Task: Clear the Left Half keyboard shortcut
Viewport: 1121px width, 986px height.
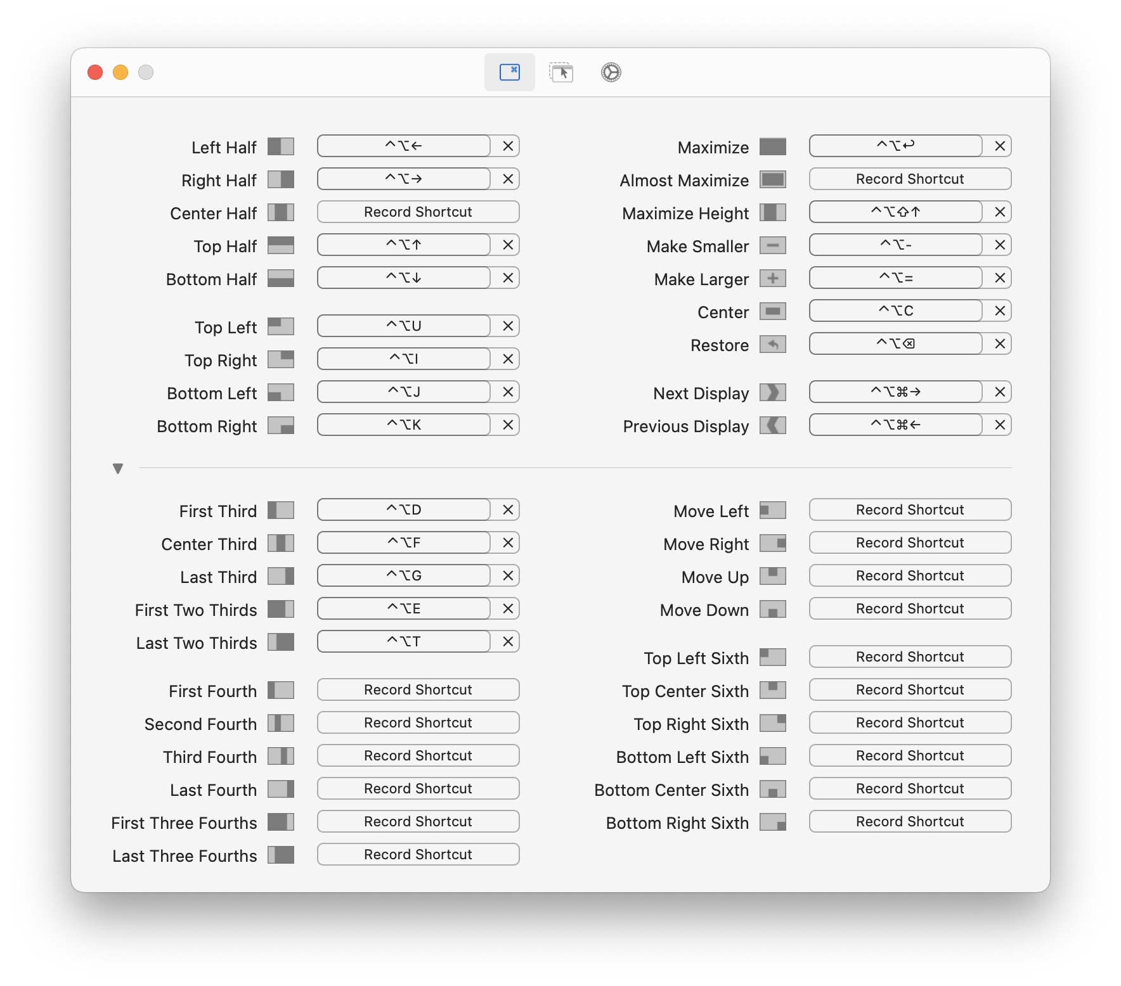Action: (x=507, y=146)
